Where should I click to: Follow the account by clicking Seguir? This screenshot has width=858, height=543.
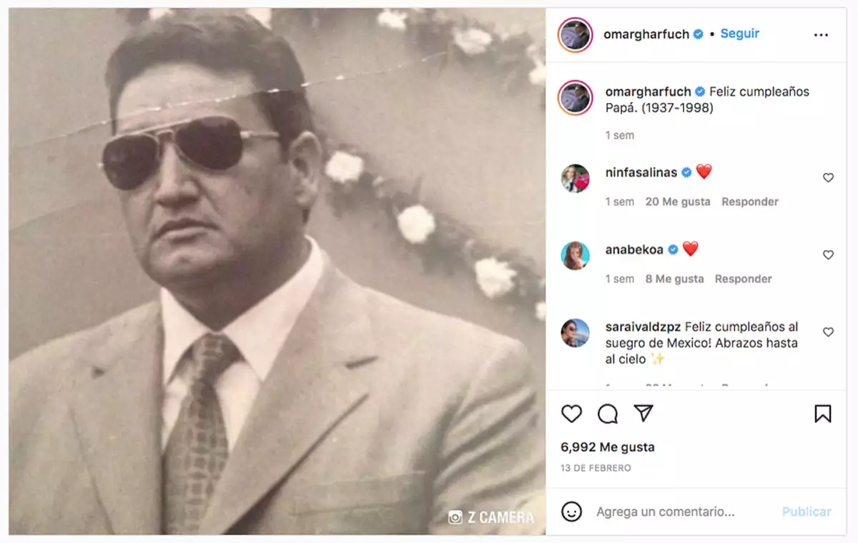click(x=739, y=34)
